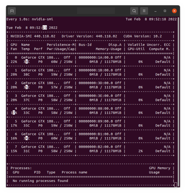Click the 'Processes:' section label

pos(21,168)
